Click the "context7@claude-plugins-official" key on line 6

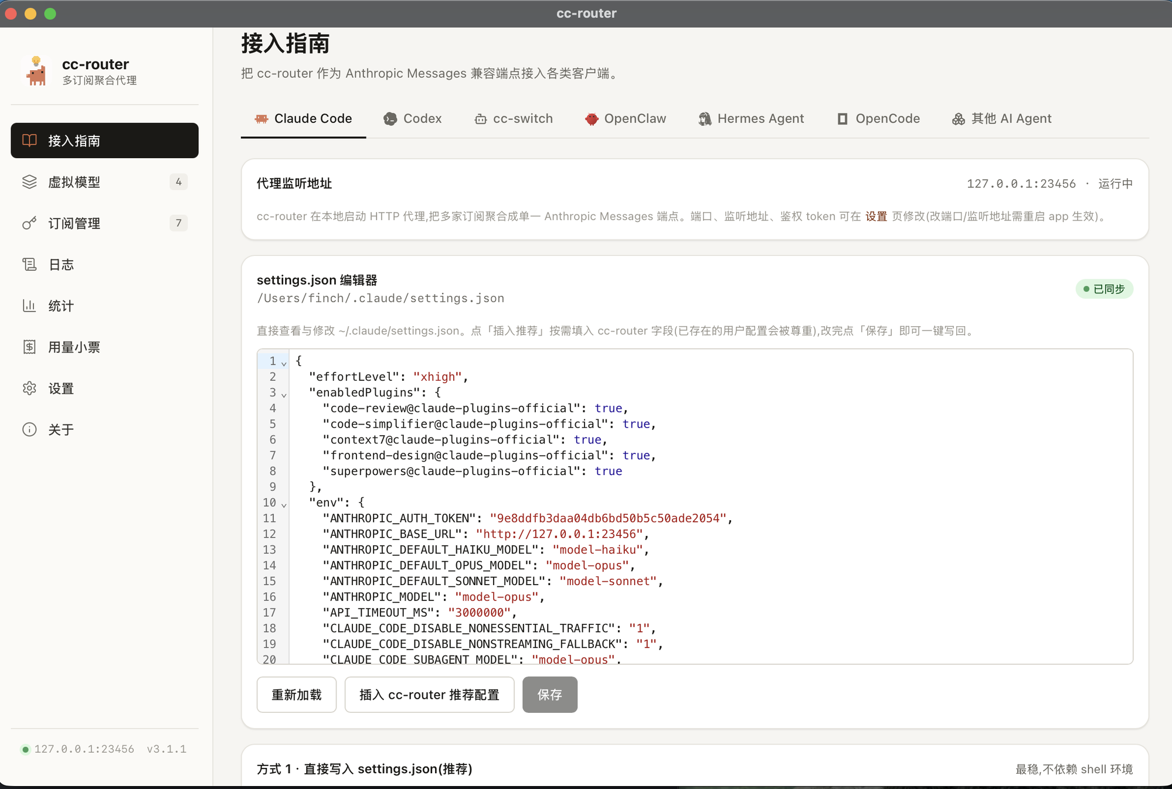(x=440, y=440)
